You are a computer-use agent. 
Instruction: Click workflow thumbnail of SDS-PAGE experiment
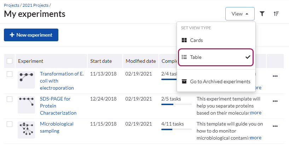pyautogui.click(x=27, y=105)
